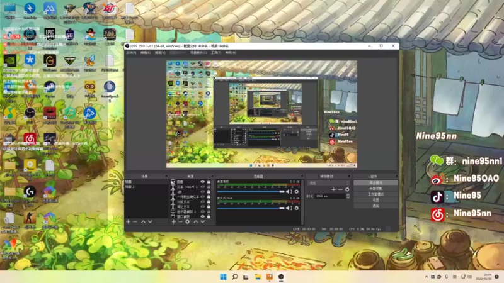Click the 开始录制 start recording button

[375, 188]
